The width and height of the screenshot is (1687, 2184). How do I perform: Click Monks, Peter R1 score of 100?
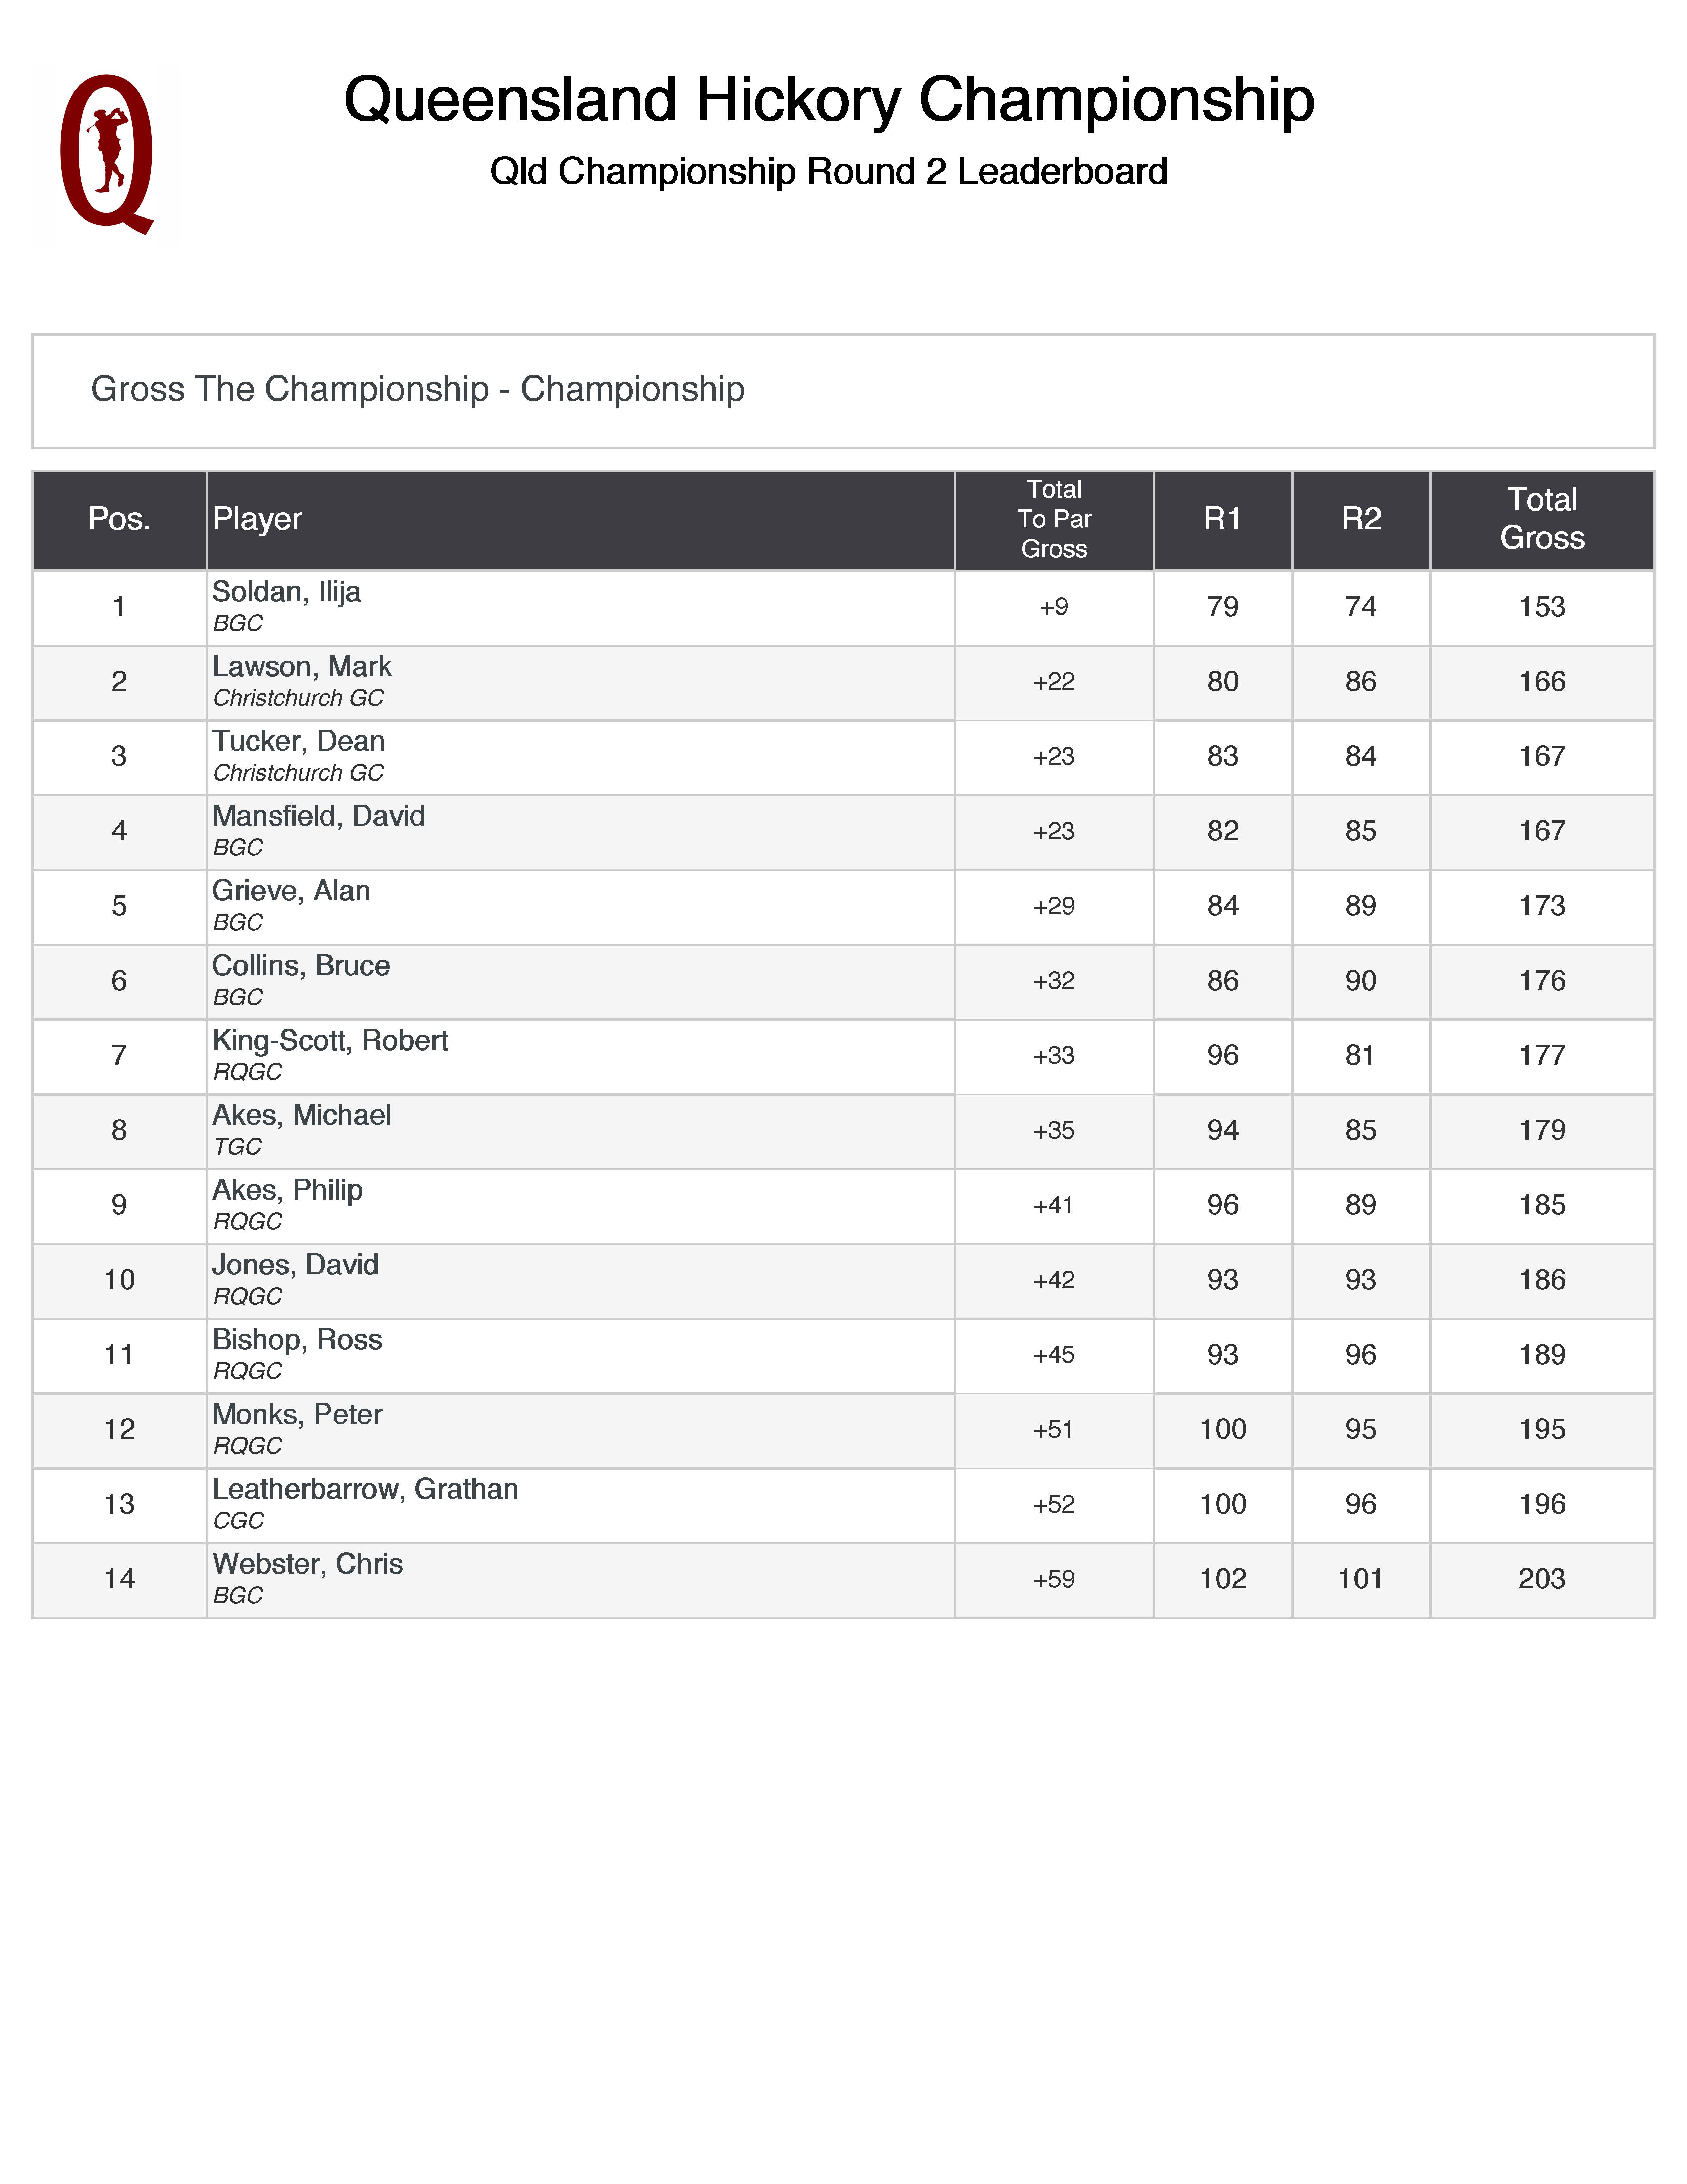click(x=1222, y=1430)
